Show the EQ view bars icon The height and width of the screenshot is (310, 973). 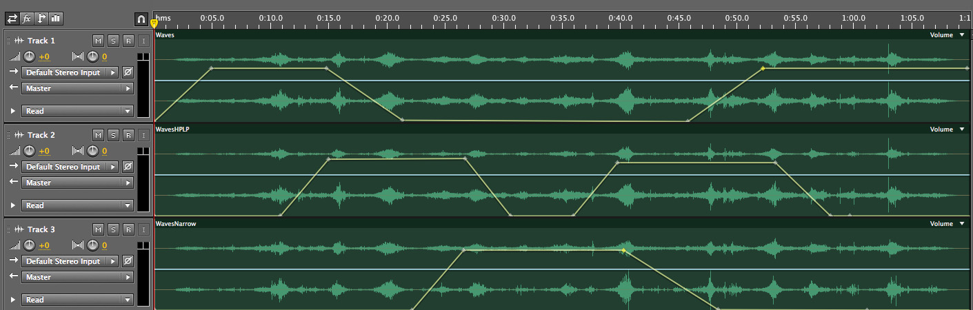pyautogui.click(x=56, y=19)
